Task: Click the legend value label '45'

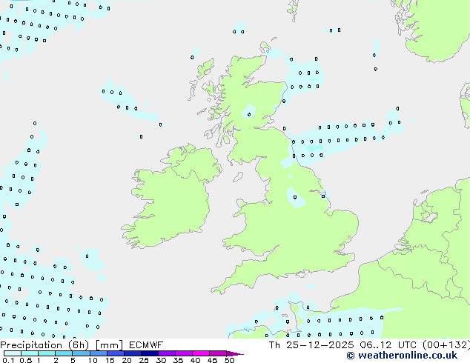Action: (212, 360)
